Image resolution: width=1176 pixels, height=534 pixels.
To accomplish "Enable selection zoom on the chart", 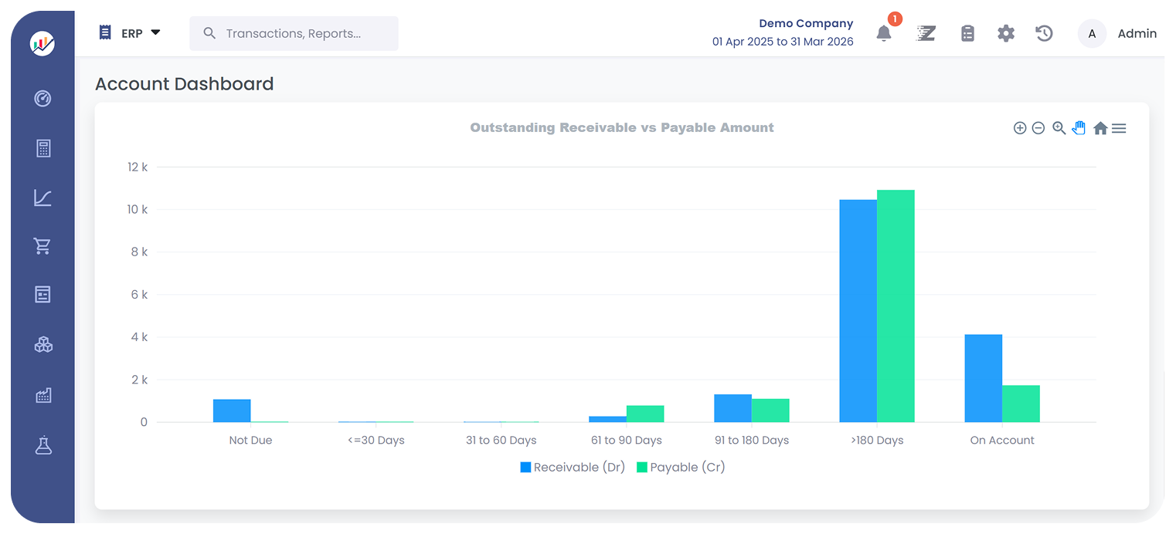I will pyautogui.click(x=1059, y=128).
